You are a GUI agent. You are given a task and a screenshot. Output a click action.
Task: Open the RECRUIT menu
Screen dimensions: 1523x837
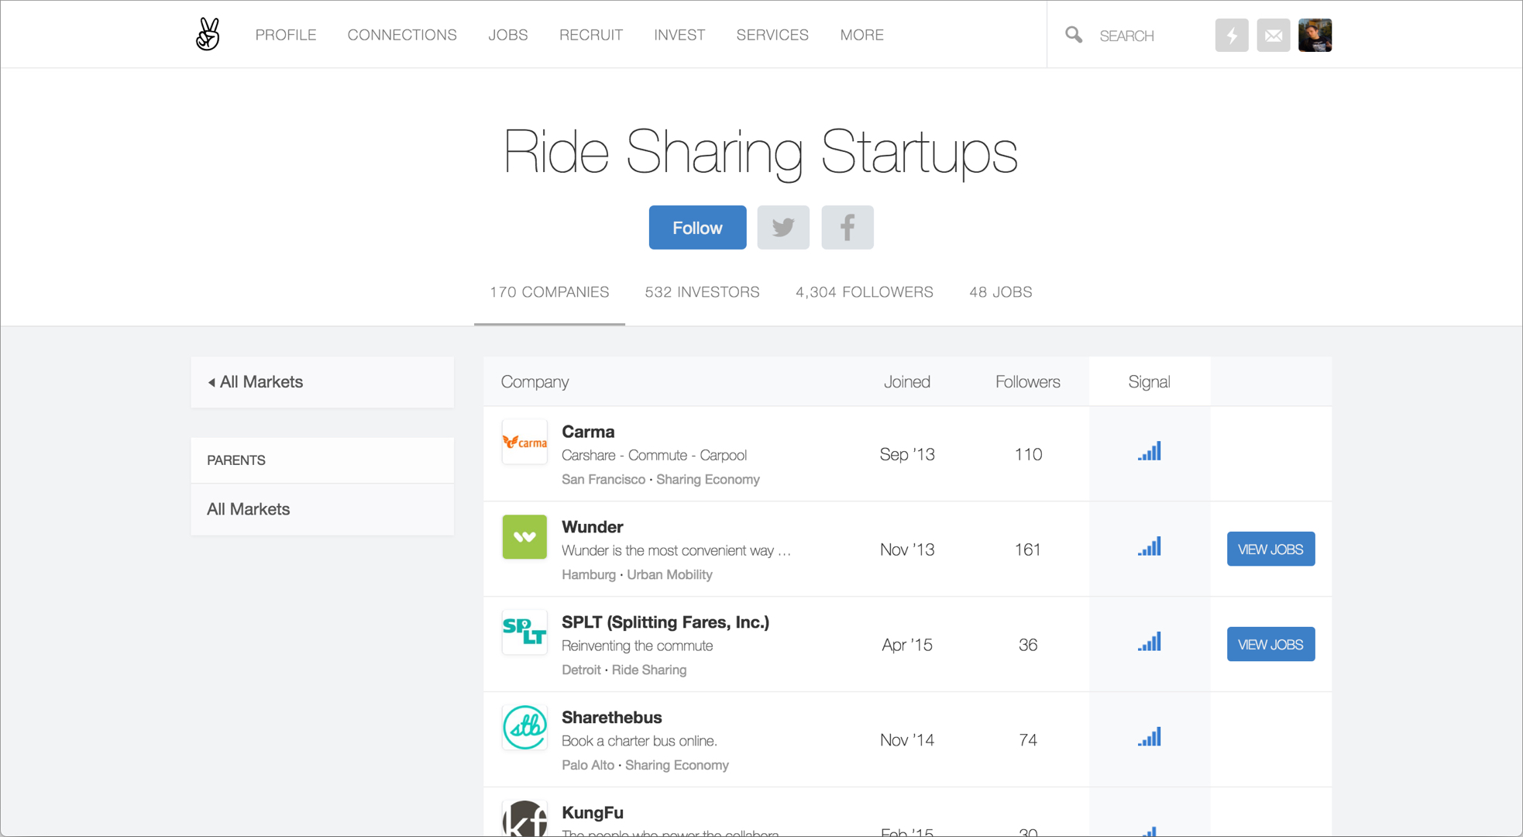tap(591, 35)
